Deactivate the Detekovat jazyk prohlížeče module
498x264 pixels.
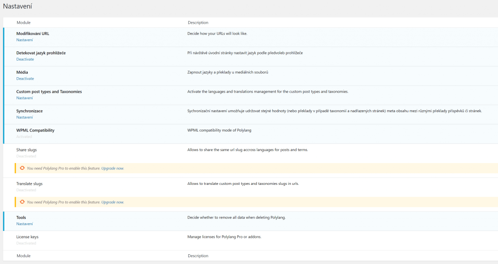pyautogui.click(x=25, y=59)
